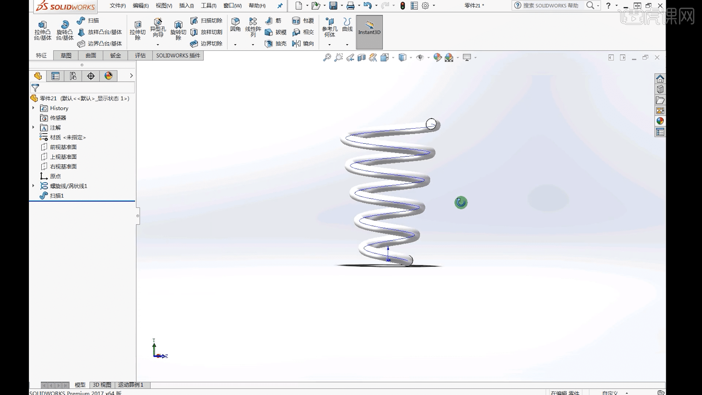Expand 螺旋线/涡状线1 in the feature tree
The height and width of the screenshot is (395, 702).
click(34, 186)
